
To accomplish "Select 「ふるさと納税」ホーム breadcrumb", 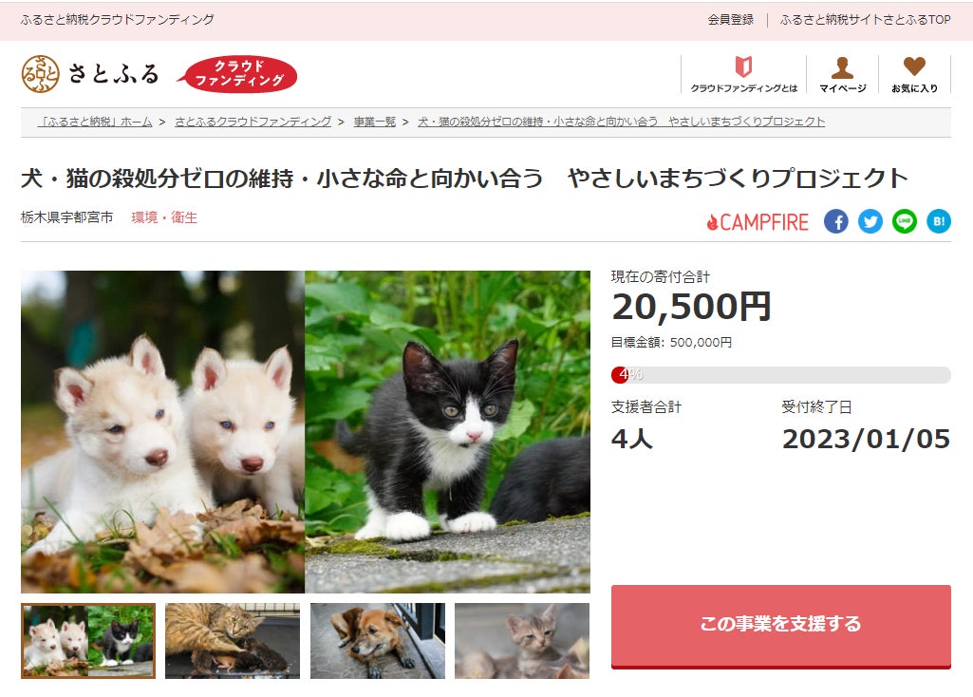I will point(94,122).
